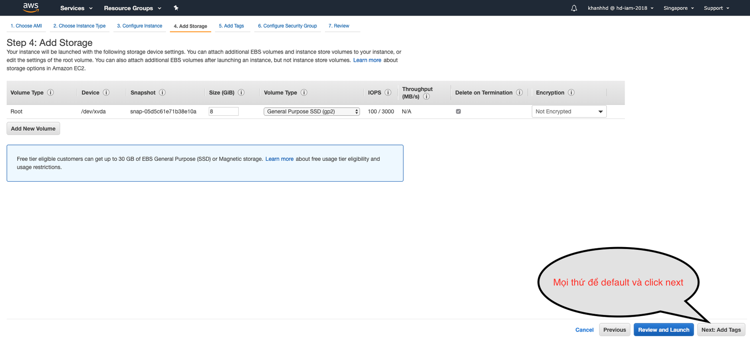This screenshot has height=342, width=750.
Task: Show info for Size (GiB) column
Action: point(241,93)
